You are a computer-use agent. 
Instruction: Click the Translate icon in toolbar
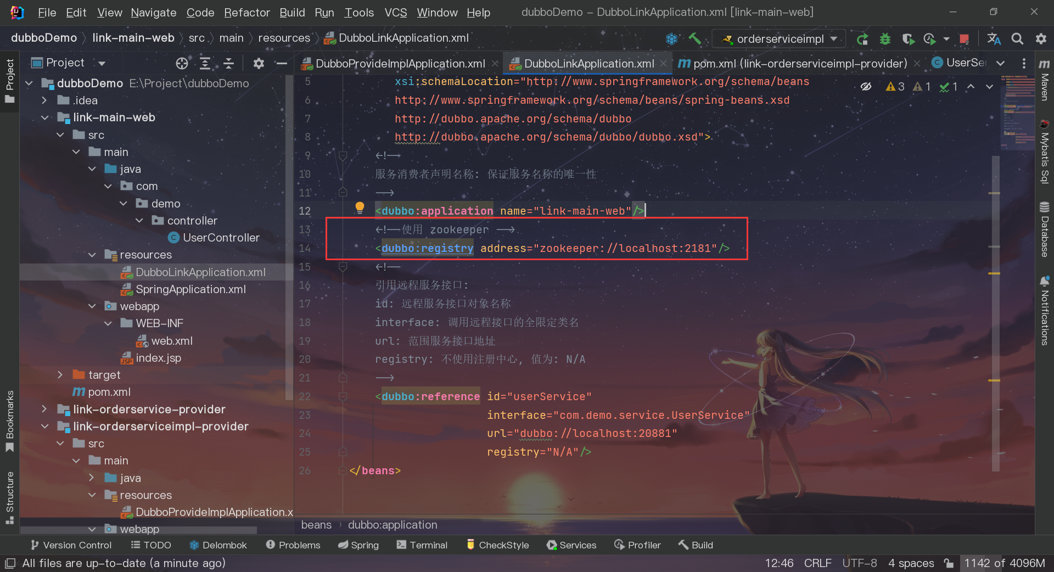click(x=994, y=38)
